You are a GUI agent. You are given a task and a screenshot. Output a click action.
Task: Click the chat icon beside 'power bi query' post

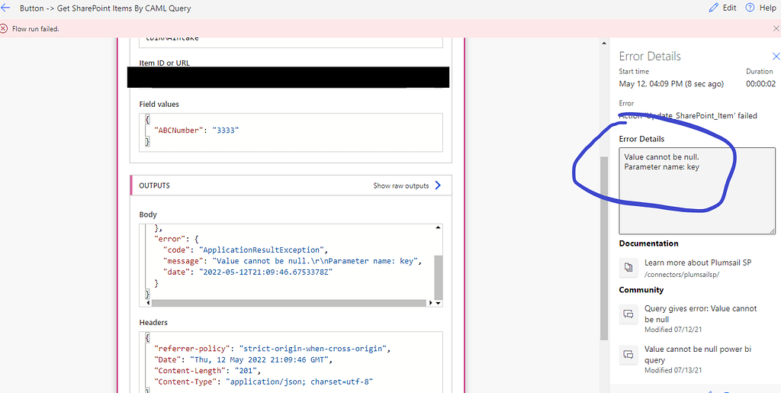click(x=628, y=354)
